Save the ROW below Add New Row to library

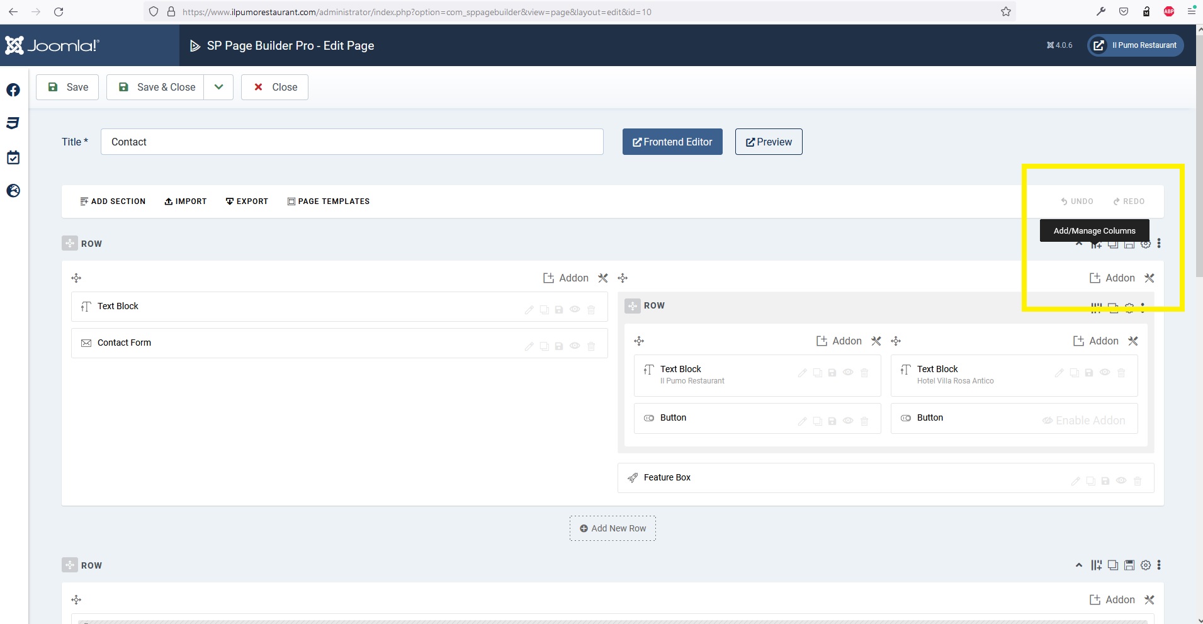pyautogui.click(x=1129, y=565)
